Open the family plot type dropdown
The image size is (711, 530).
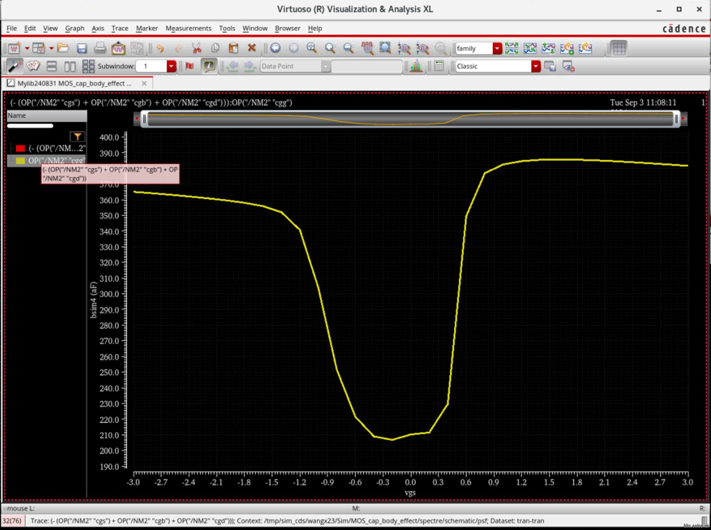[x=497, y=48]
